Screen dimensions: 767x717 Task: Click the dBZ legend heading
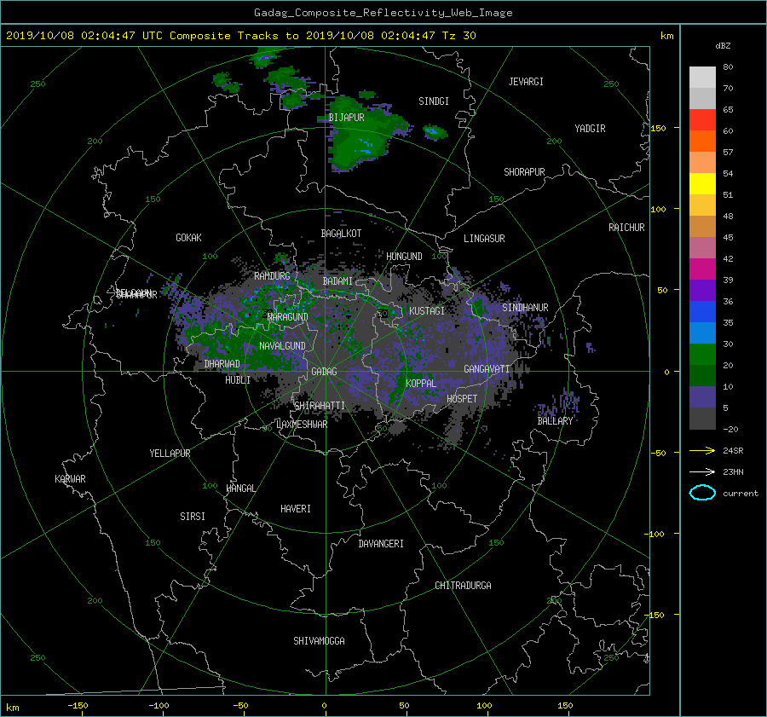(x=723, y=46)
